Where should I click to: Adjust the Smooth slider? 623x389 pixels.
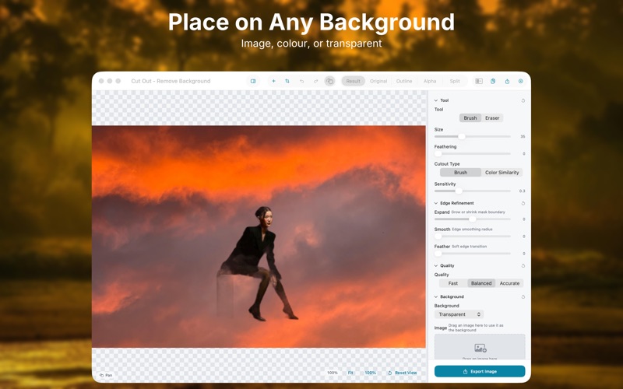(473, 237)
